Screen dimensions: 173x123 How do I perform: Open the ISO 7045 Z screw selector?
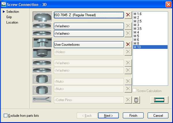[89, 15]
